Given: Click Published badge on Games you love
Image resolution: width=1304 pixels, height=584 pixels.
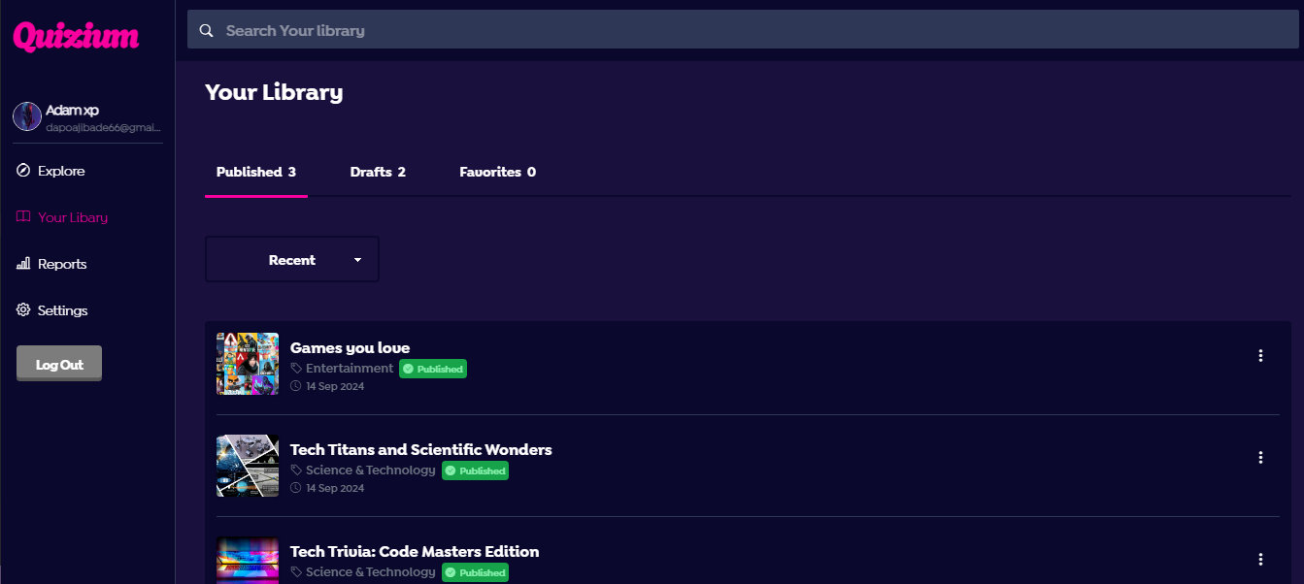Looking at the screenshot, I should (x=433, y=369).
